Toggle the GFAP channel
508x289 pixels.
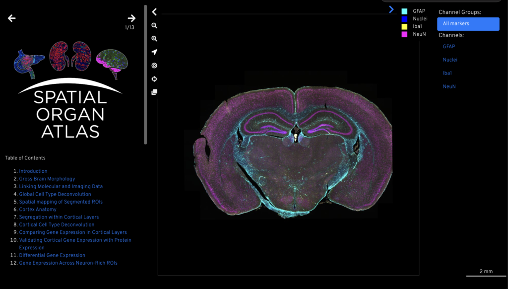448,47
